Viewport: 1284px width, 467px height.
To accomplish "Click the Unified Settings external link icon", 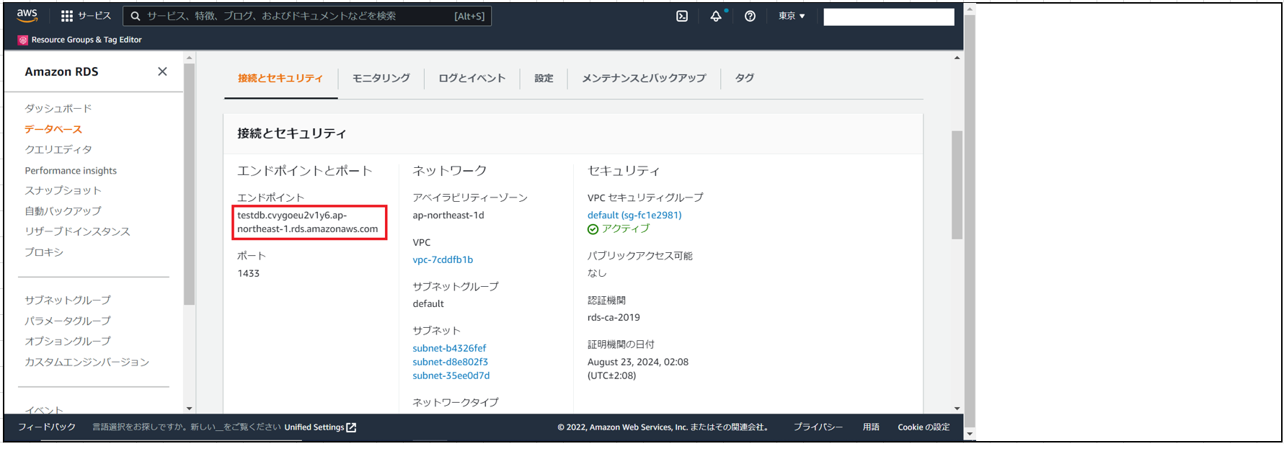I will [351, 427].
